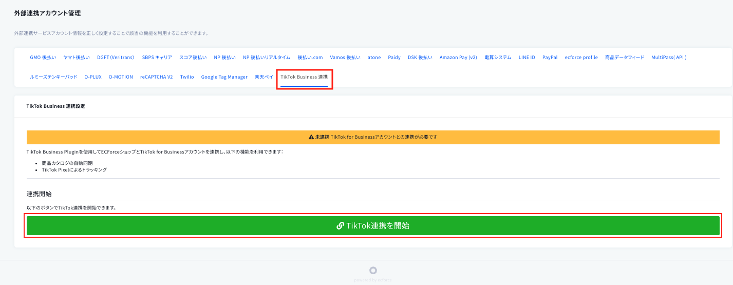Screen dimensions: 733x285
Task: Open the 後払い.com tab
Action: 310,58
